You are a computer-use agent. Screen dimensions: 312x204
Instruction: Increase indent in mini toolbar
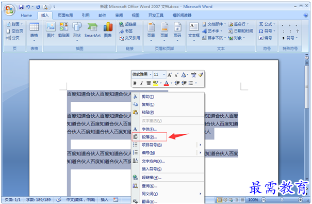[184, 83]
